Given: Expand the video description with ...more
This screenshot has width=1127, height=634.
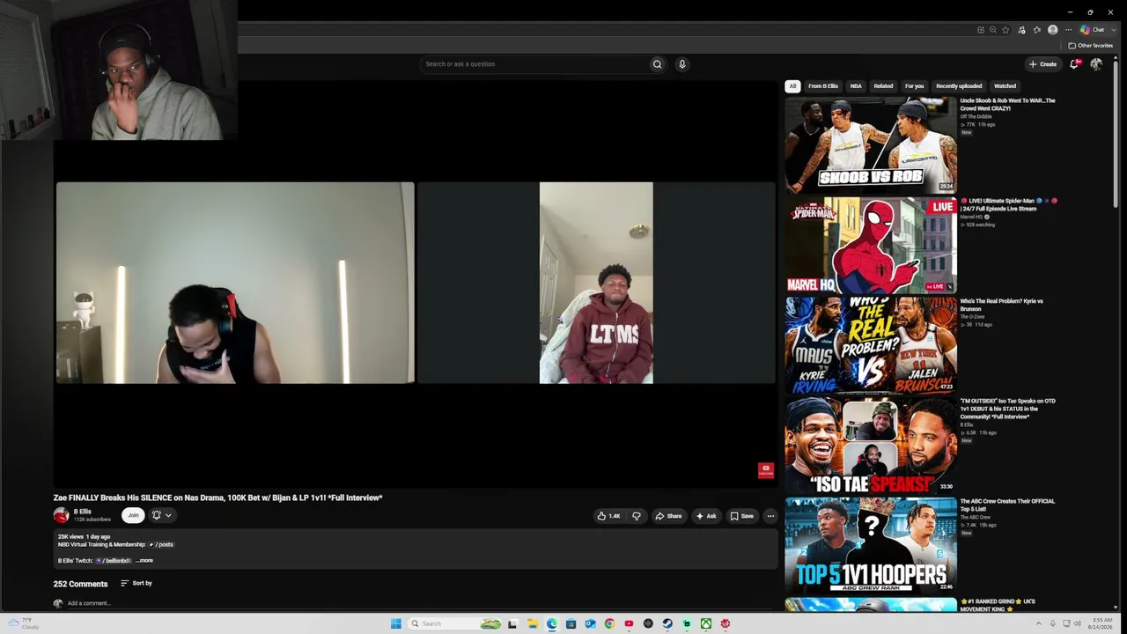Looking at the screenshot, I should (145, 561).
